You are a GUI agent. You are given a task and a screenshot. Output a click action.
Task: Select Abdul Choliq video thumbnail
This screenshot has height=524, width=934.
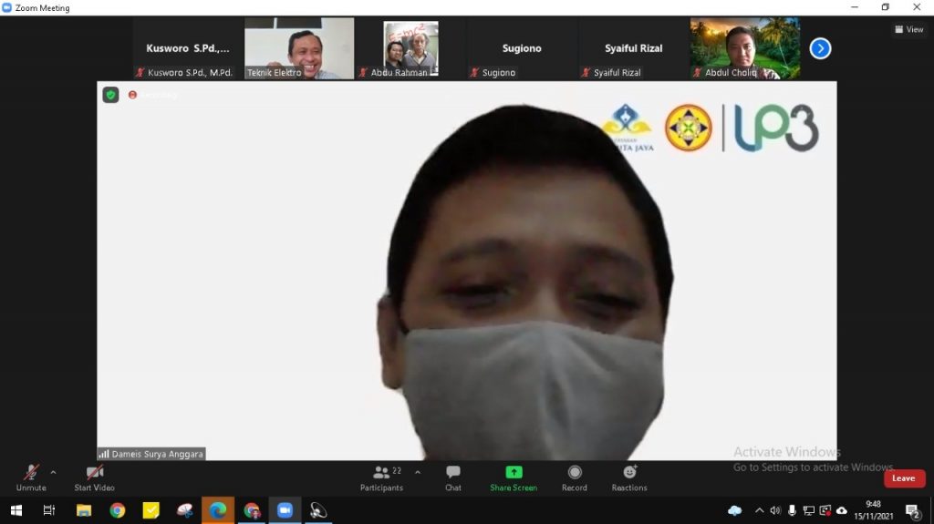point(745,48)
